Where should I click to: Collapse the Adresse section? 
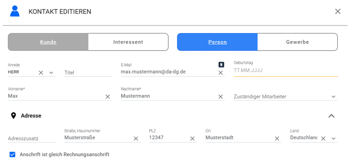[x=331, y=116]
